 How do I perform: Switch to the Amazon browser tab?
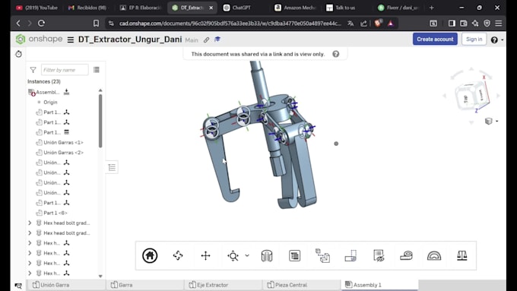[x=295, y=8]
